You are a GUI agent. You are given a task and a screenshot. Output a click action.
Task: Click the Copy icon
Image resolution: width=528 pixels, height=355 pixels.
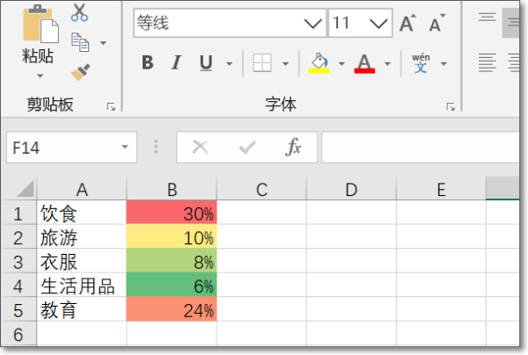coord(80,42)
